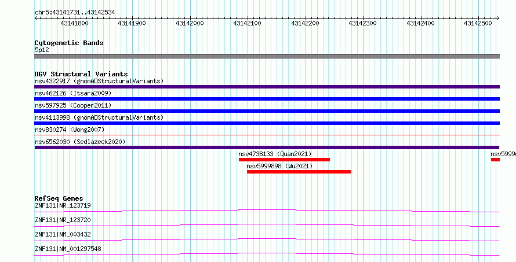The image size is (516, 262).
Task: Click the nsv597925 (Cooper2011) blue bar
Action: point(267,111)
